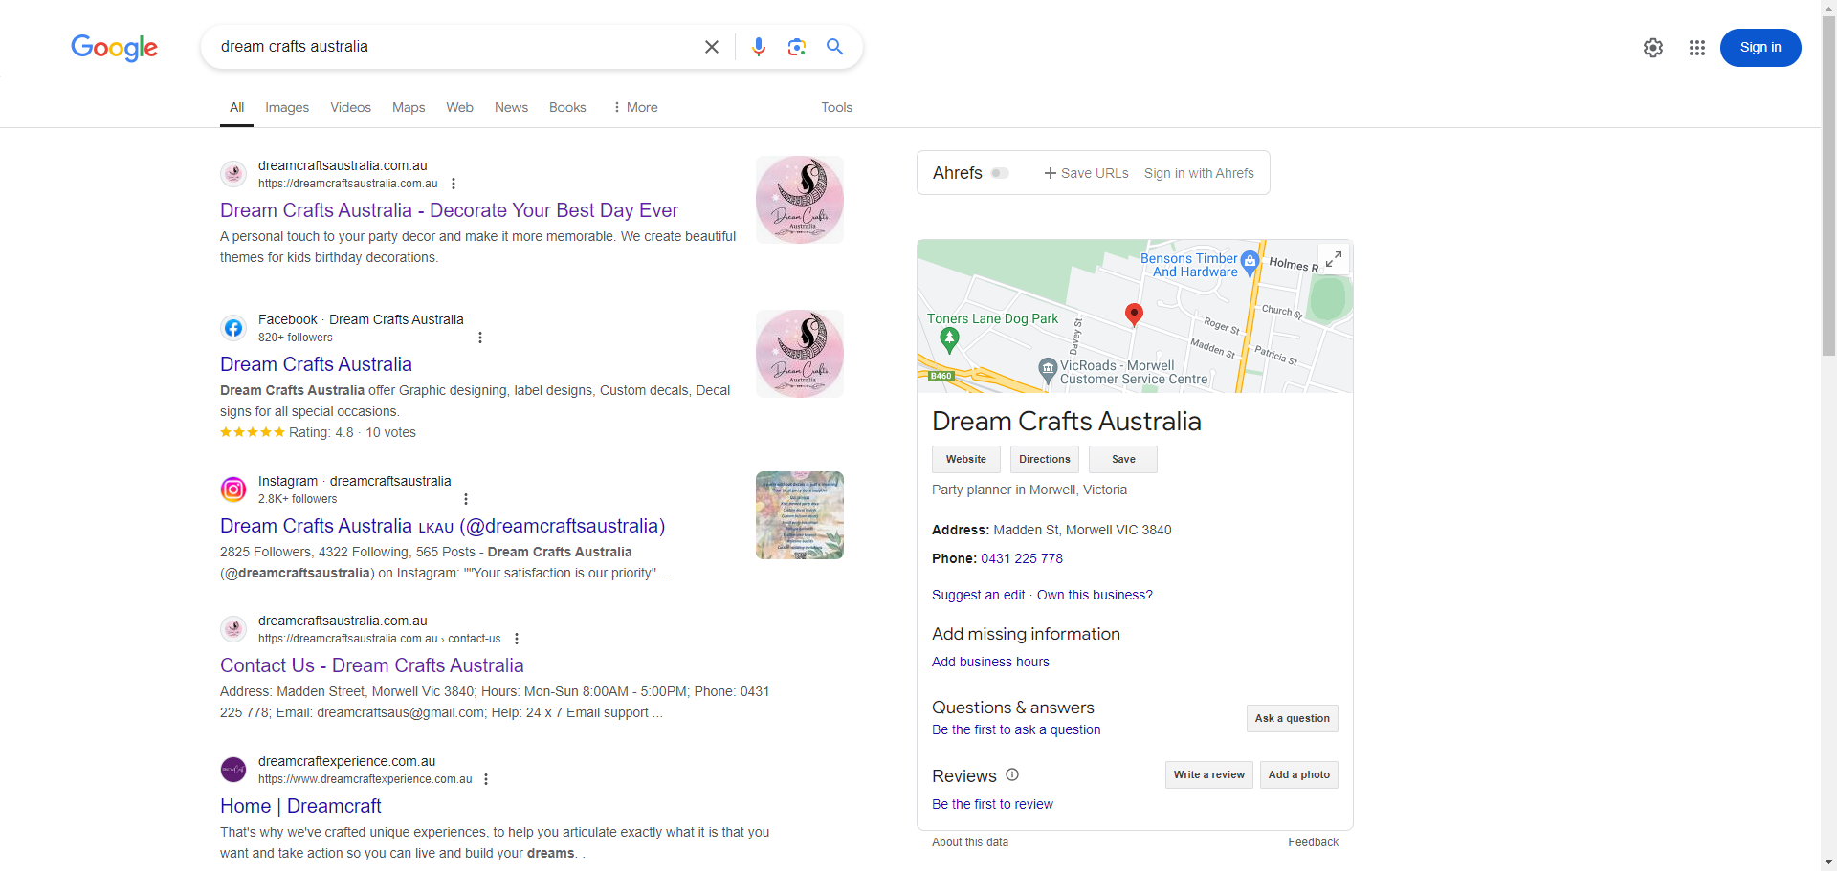
Task: Click phone number 0431 225 778
Action: coord(1022,558)
